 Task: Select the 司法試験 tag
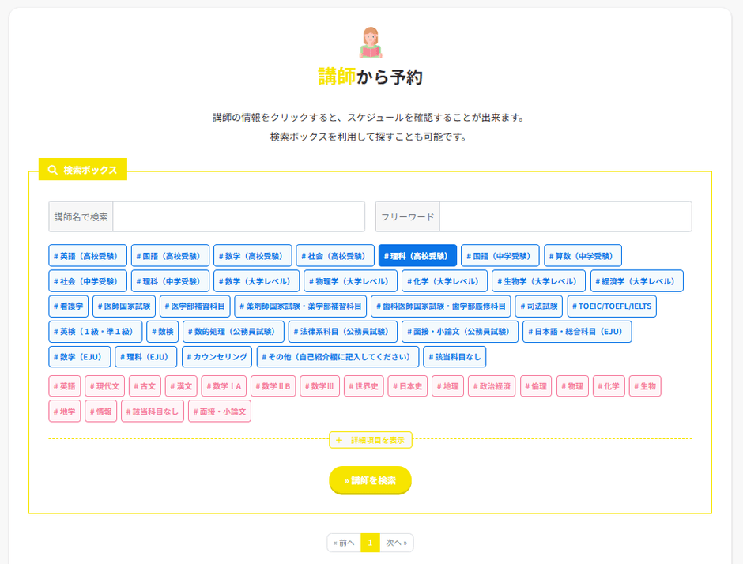[x=538, y=306]
